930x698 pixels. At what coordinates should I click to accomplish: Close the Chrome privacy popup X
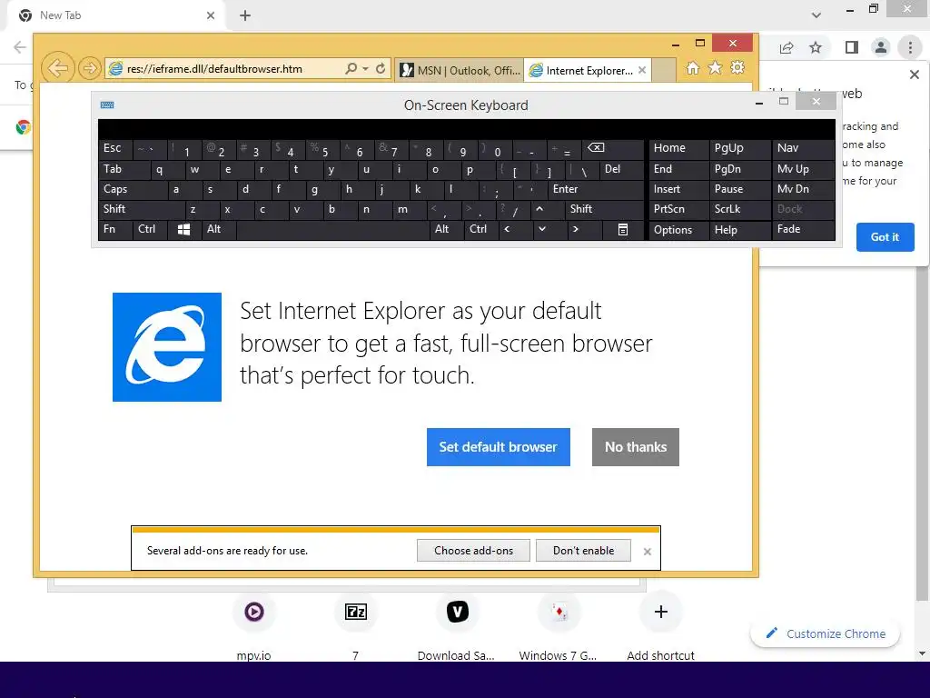click(x=914, y=75)
